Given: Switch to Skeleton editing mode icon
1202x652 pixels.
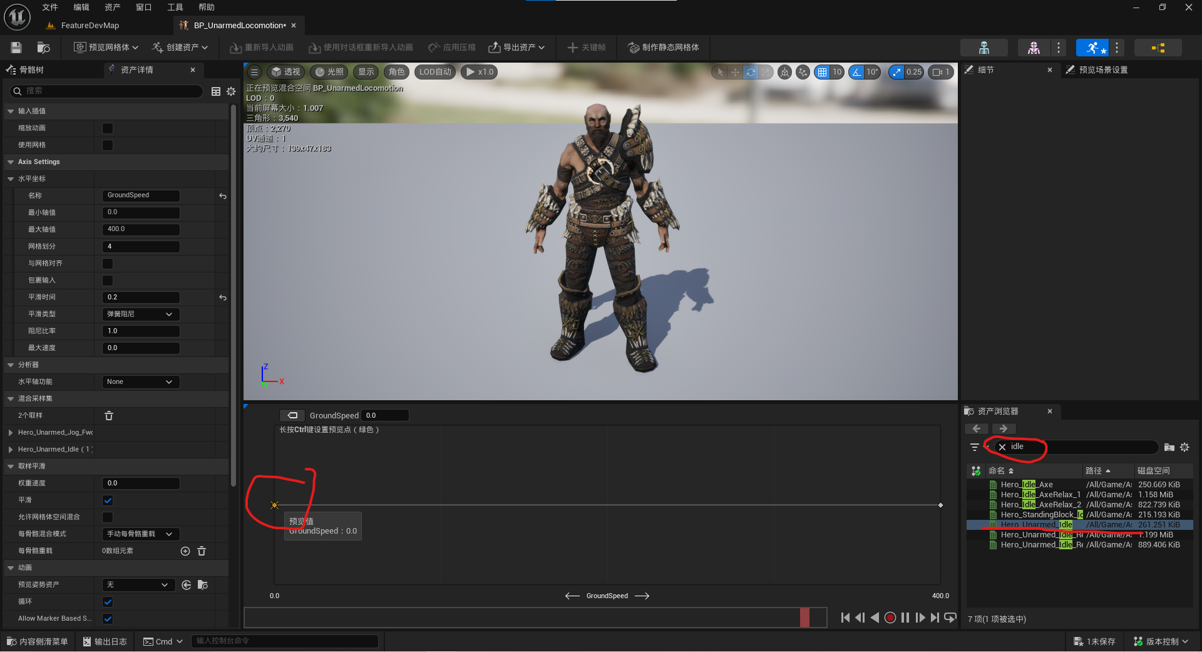Looking at the screenshot, I should tap(984, 48).
